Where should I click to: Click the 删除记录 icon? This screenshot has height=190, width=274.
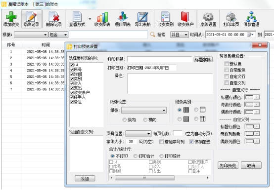[x=54, y=17]
